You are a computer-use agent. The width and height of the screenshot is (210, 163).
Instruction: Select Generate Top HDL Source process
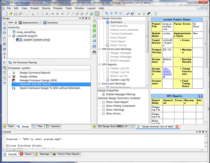[x=35, y=84]
